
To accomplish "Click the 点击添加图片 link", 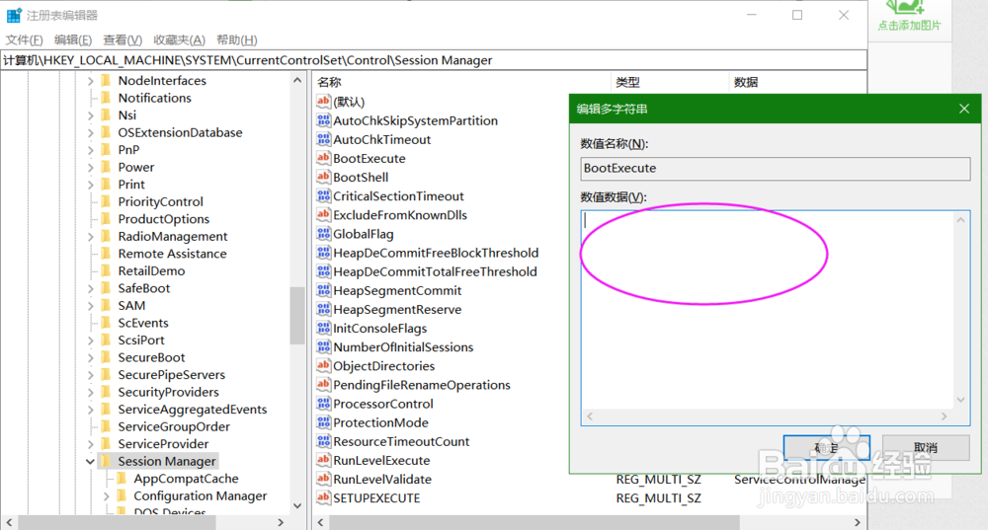I will 909,26.
